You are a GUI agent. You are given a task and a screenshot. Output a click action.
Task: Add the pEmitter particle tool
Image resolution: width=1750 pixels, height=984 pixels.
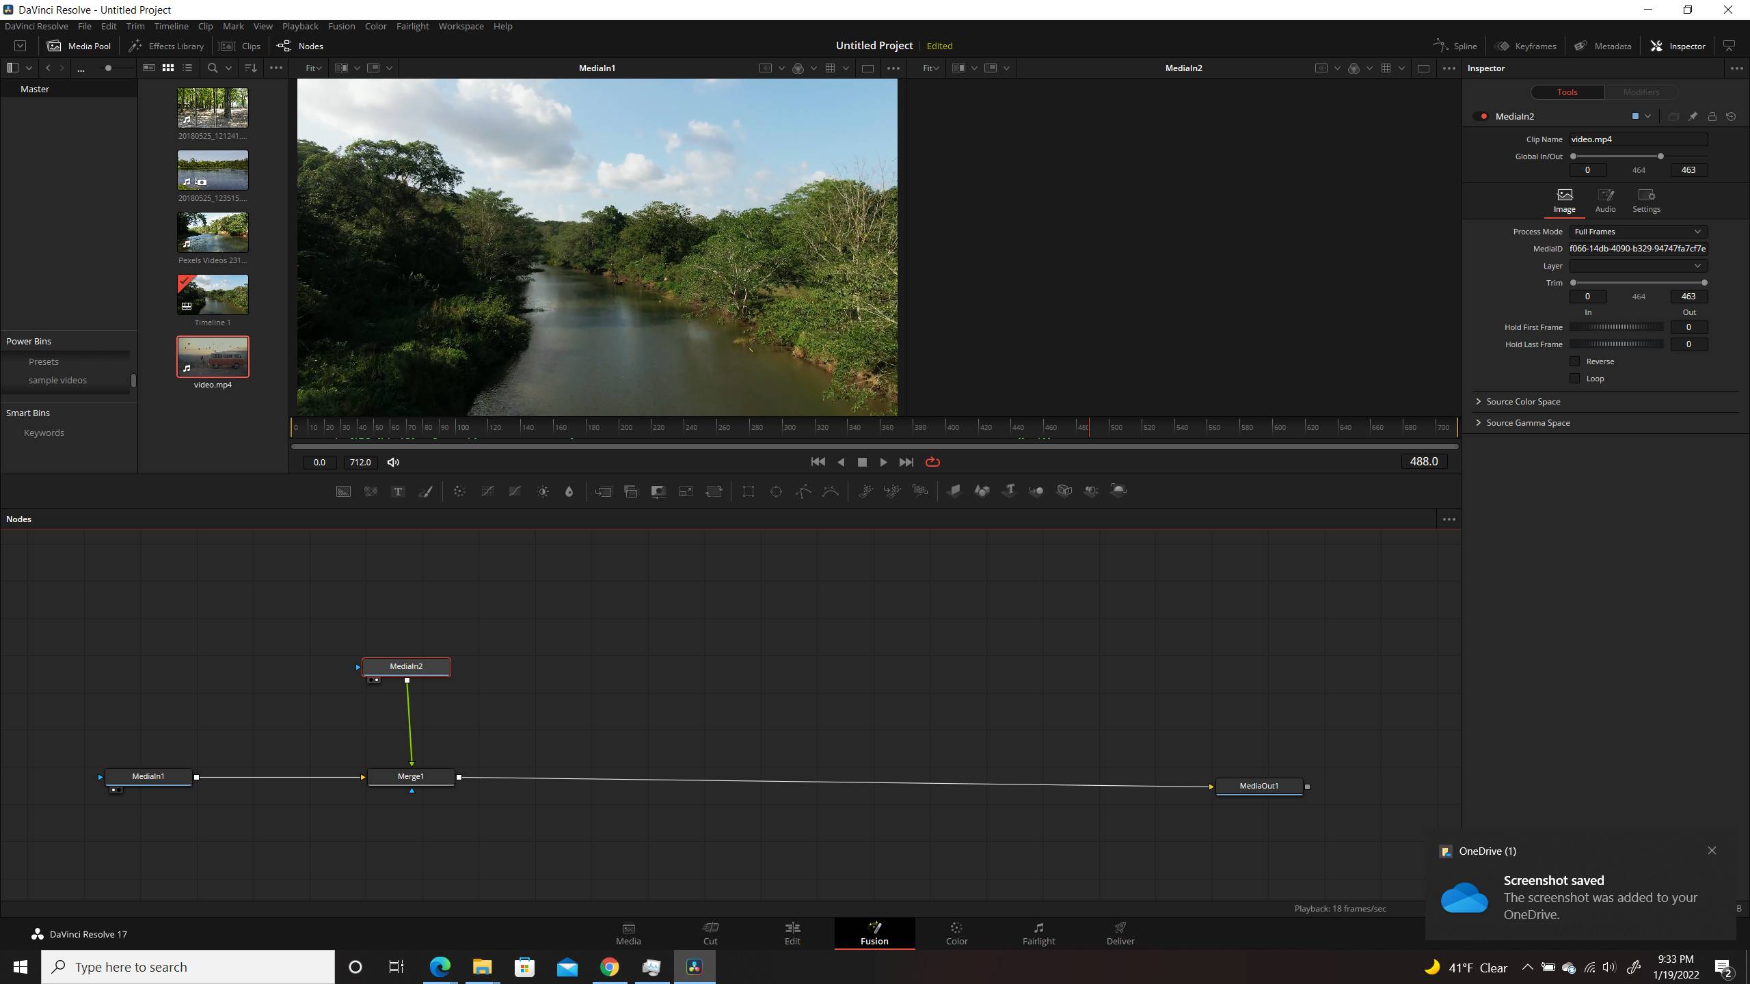865,491
